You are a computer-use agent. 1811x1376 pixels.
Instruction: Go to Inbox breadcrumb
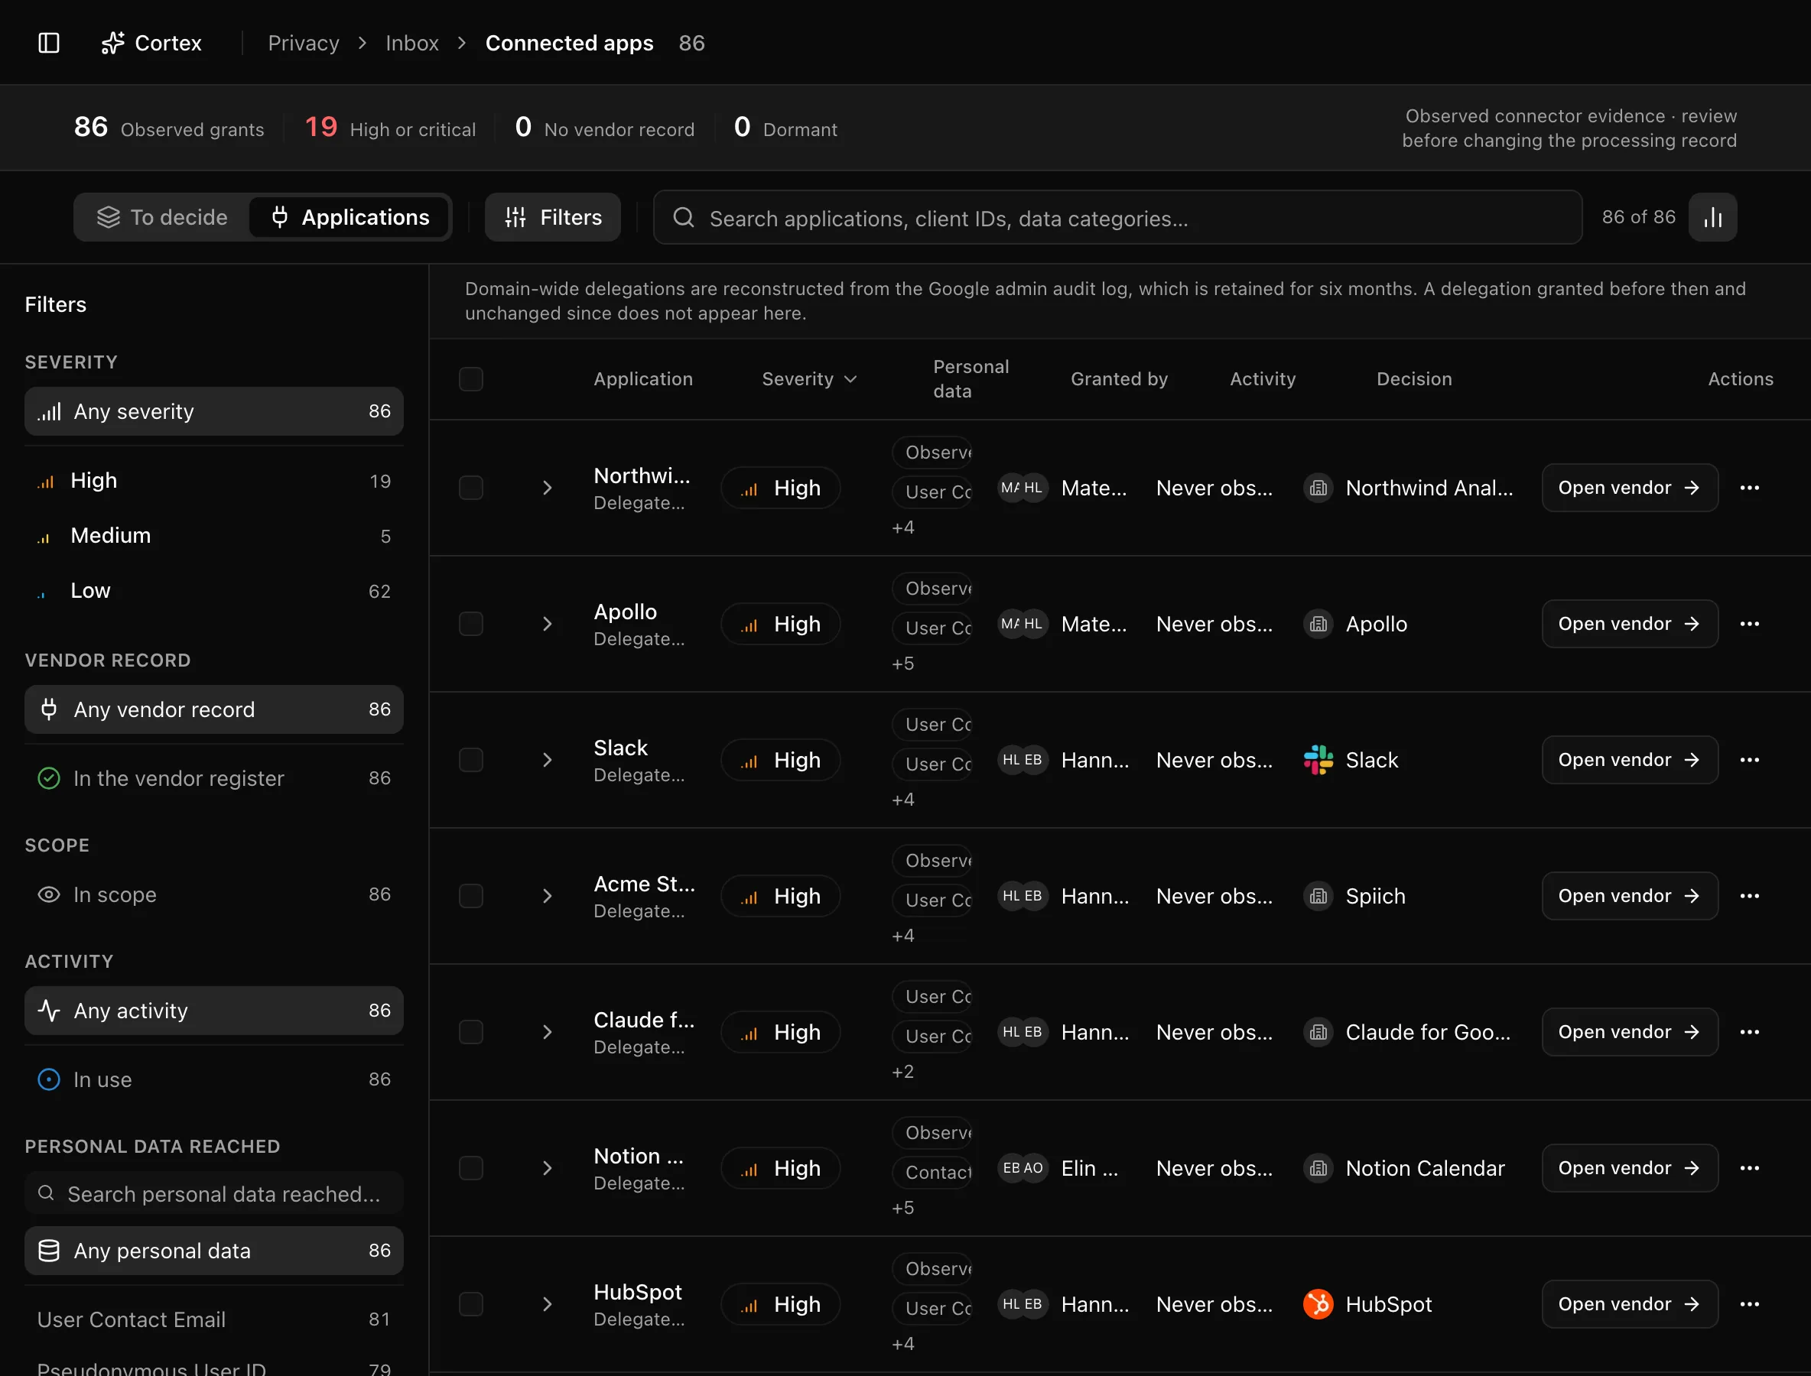pyautogui.click(x=412, y=43)
